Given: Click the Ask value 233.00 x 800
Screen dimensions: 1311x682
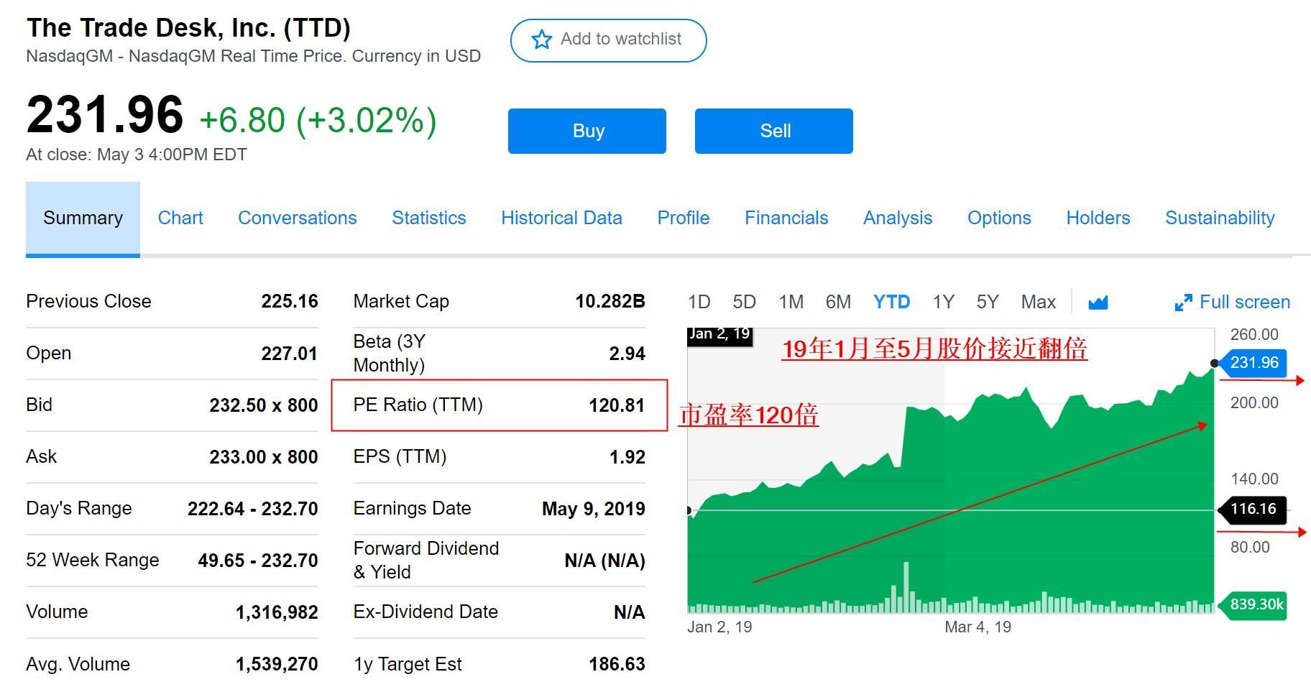Looking at the screenshot, I should click(264, 457).
